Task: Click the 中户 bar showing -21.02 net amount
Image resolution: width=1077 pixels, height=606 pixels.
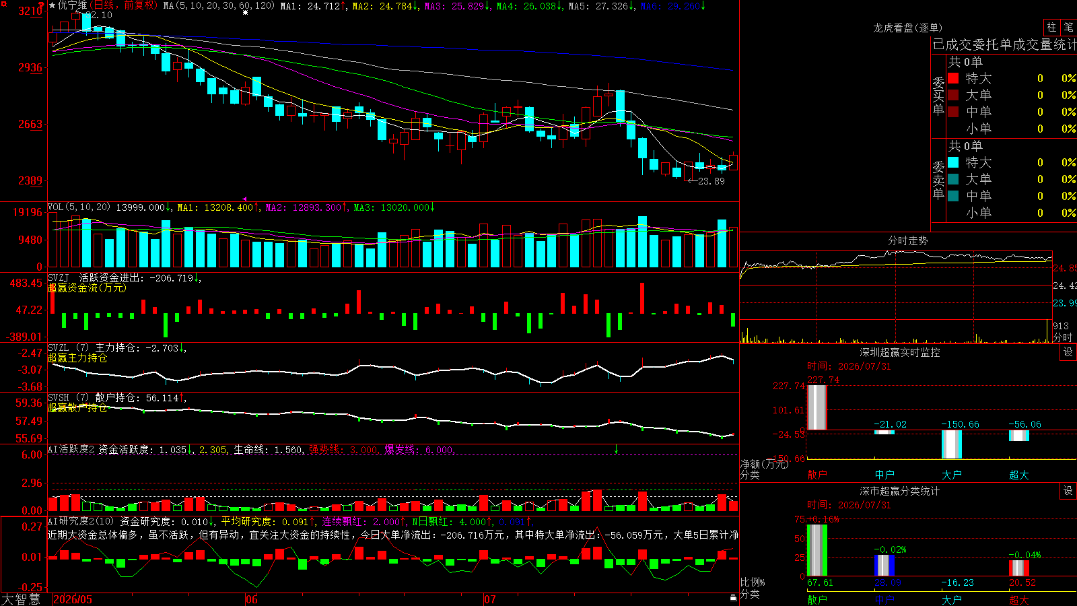Action: tap(884, 432)
